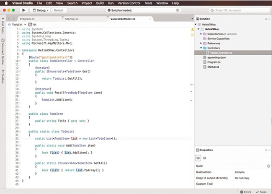272x194 pixels.
Task: Open the Tasks pad in status bar
Action: 261,192
